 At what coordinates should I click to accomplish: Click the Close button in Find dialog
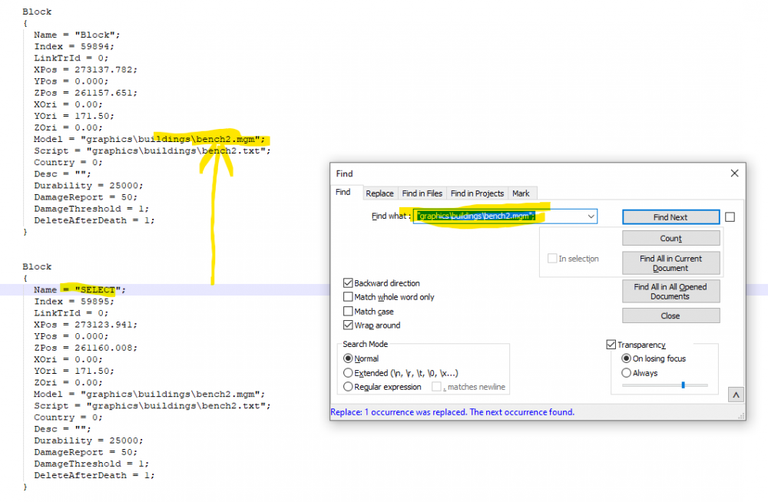670,316
